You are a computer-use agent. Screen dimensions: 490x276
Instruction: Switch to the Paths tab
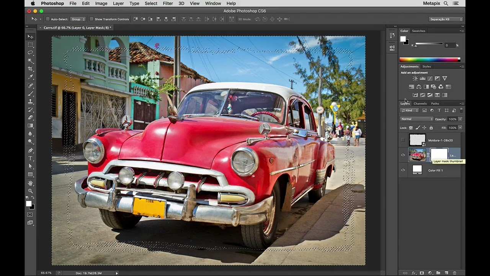pos(435,103)
